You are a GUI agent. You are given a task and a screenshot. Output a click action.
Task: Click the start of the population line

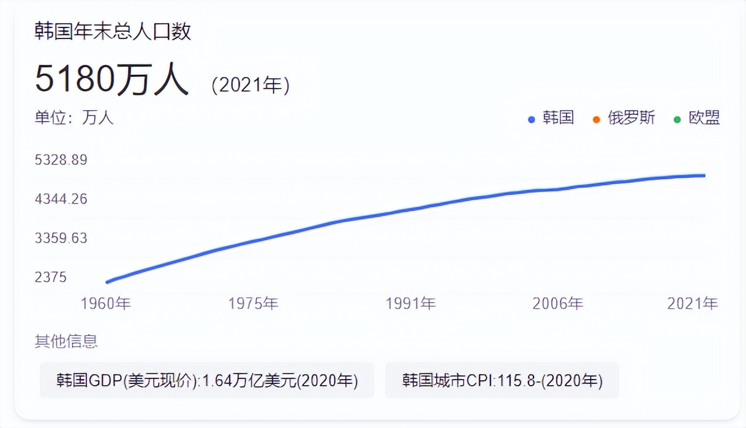tap(108, 282)
